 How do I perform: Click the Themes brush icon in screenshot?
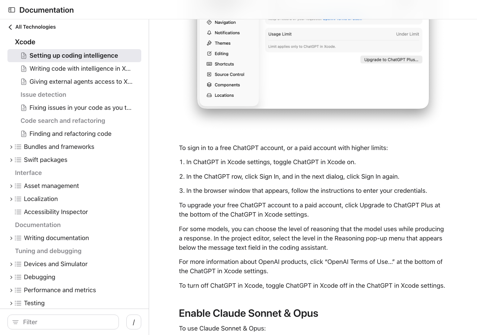click(x=209, y=43)
